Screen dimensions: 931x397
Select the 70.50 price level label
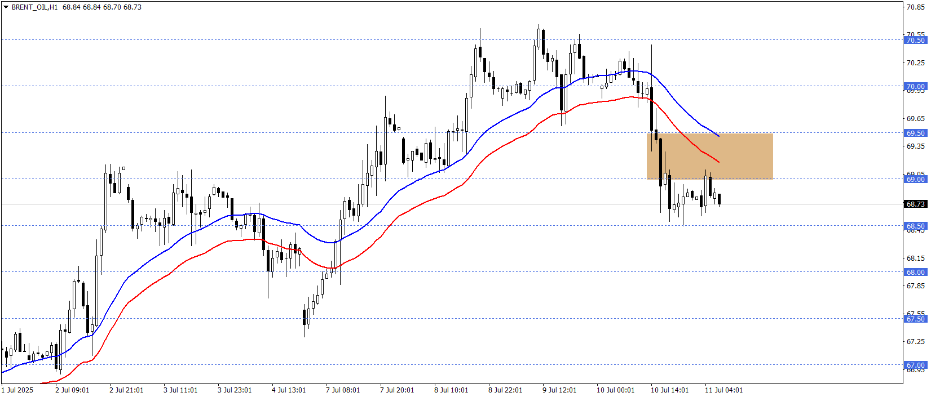tap(915, 40)
